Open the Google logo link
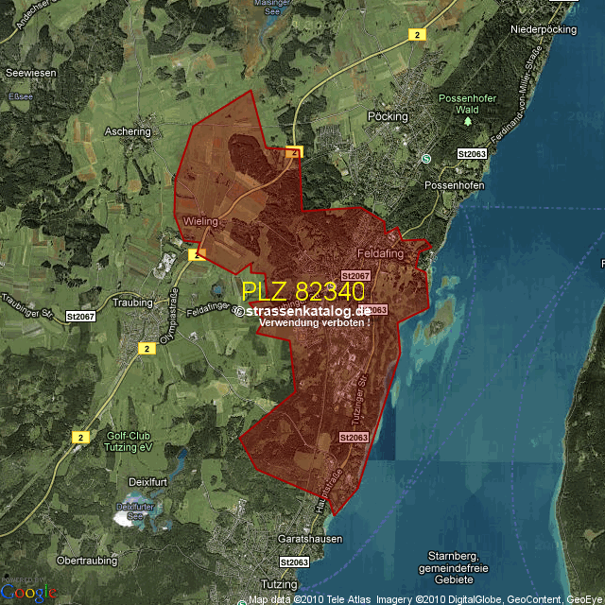The height and width of the screenshot is (605, 605). tap(27, 592)
